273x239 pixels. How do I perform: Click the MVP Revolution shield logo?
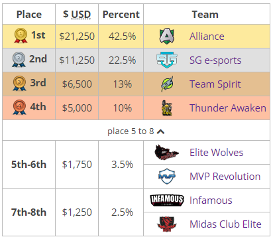click(x=167, y=177)
